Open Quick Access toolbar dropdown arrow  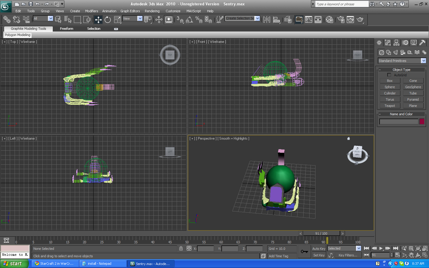(62, 4)
